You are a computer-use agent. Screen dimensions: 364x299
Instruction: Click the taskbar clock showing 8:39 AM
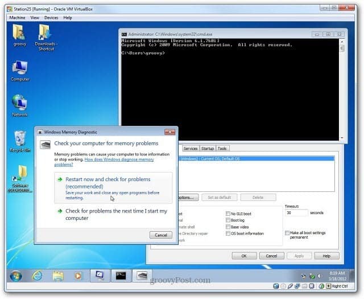pyautogui.click(x=337, y=276)
